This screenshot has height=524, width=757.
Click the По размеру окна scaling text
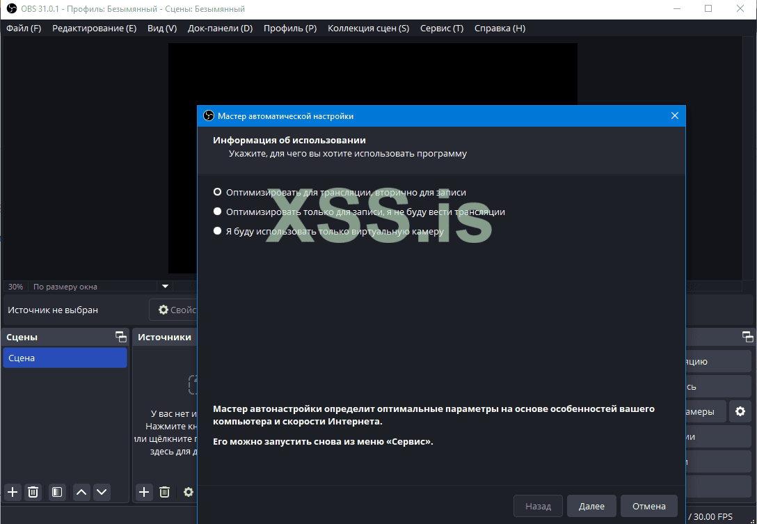pos(65,287)
